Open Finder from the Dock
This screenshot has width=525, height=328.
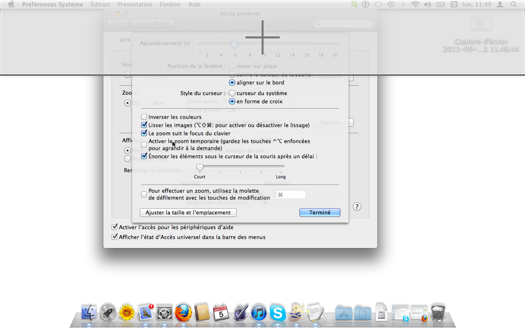pyautogui.click(x=89, y=314)
